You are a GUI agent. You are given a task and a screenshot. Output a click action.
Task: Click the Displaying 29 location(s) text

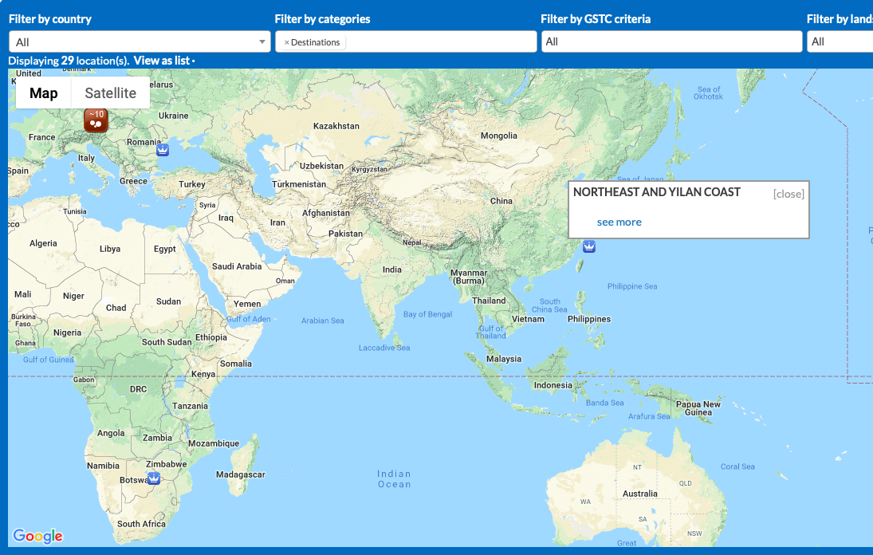(69, 61)
